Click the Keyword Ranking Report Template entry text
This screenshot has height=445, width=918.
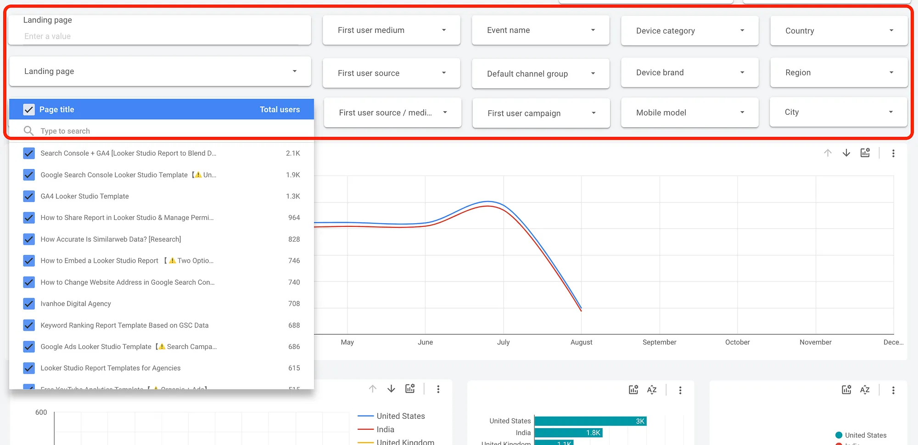click(x=124, y=325)
